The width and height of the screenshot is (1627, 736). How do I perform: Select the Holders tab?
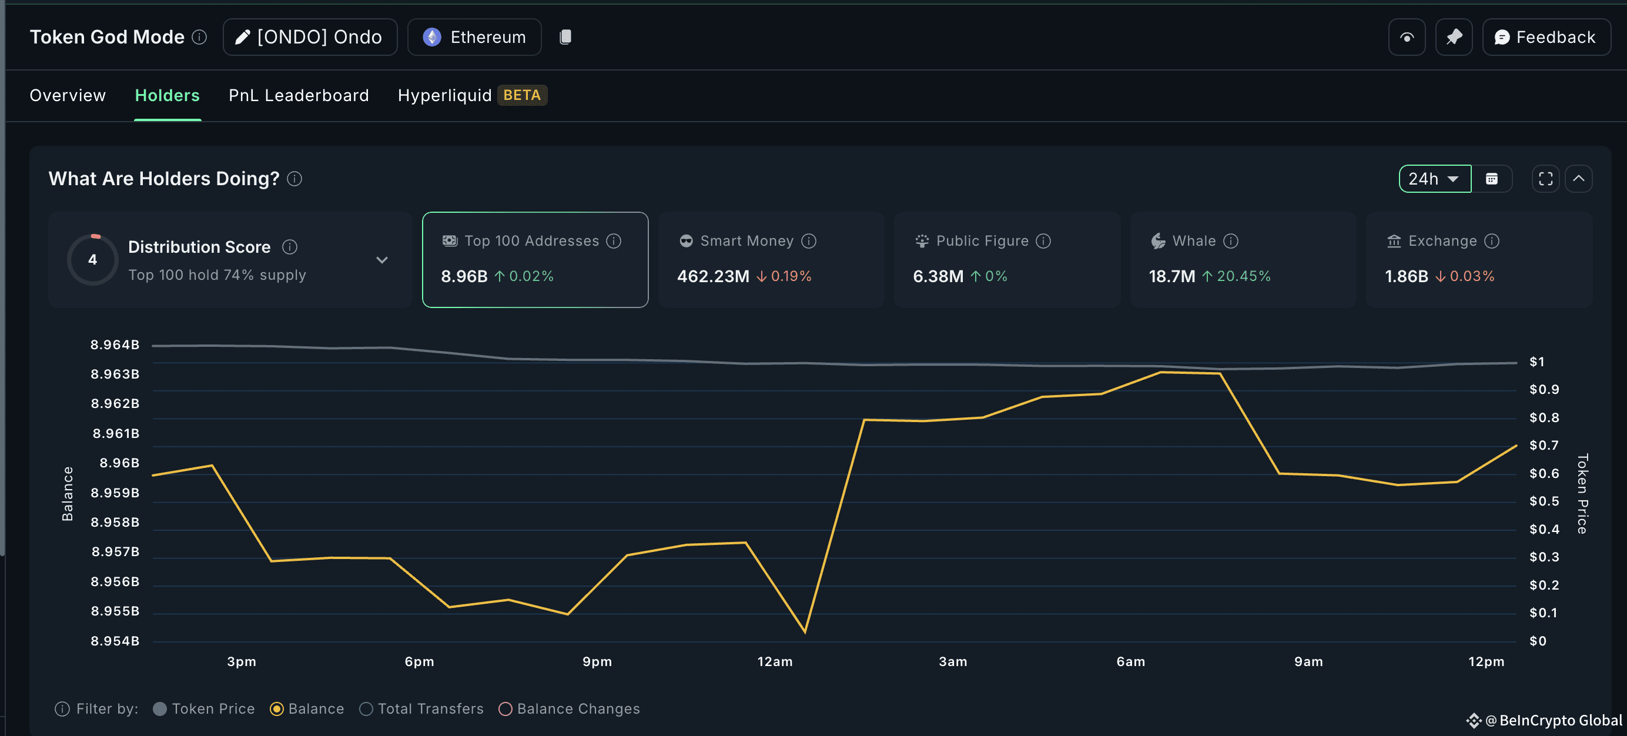pyautogui.click(x=168, y=95)
